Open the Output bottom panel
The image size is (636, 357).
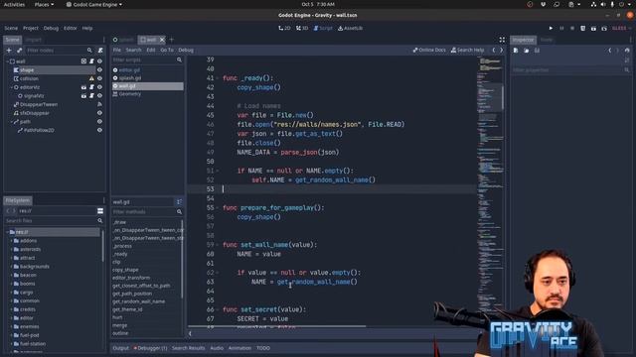click(120, 348)
